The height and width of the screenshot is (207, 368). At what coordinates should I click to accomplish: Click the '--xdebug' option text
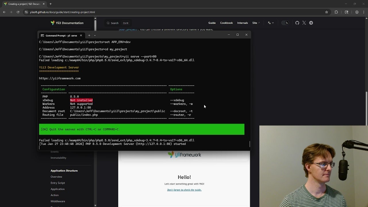click(177, 100)
